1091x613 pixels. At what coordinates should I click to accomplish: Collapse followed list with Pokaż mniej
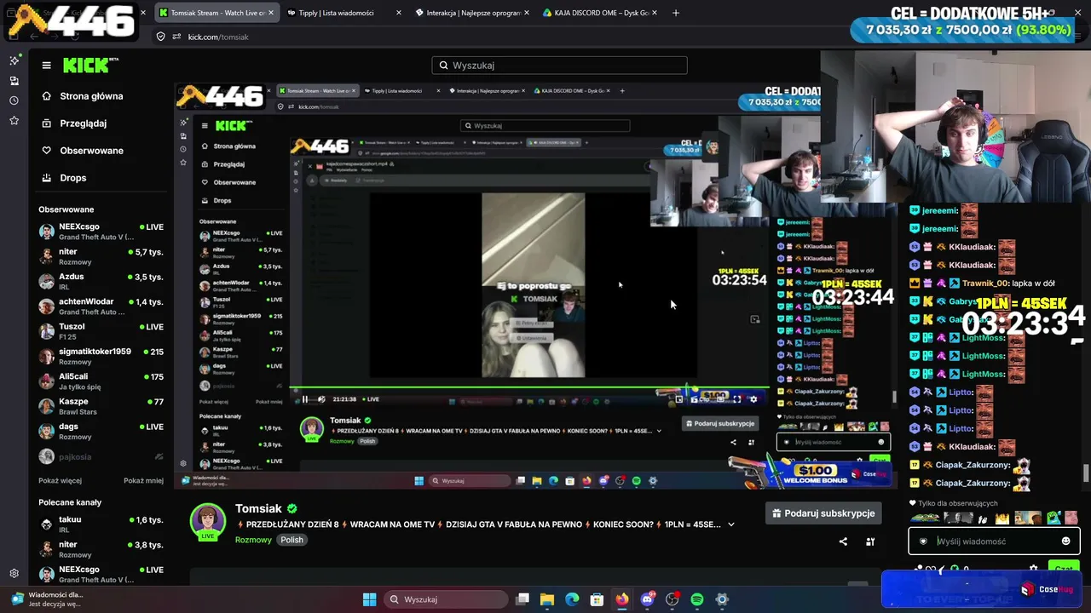pos(143,480)
